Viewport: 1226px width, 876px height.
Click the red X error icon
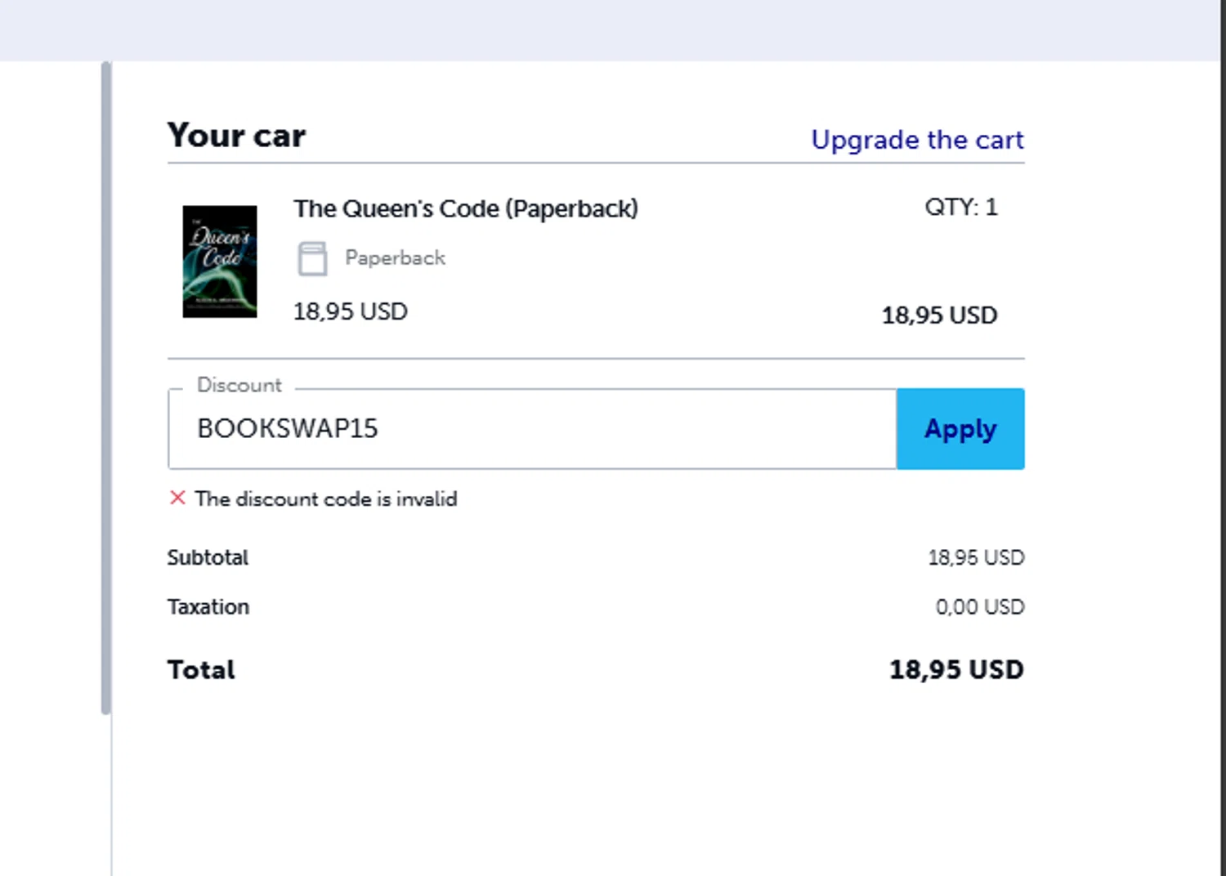177,498
